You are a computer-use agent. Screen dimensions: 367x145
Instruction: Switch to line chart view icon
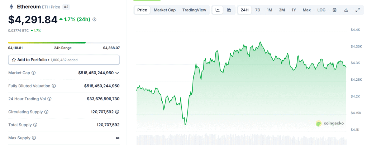coord(218,10)
